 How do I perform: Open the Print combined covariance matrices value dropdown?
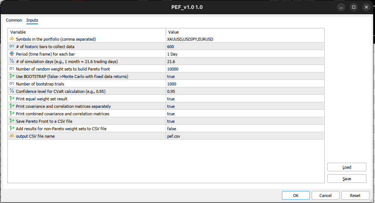pyautogui.click(x=245, y=114)
